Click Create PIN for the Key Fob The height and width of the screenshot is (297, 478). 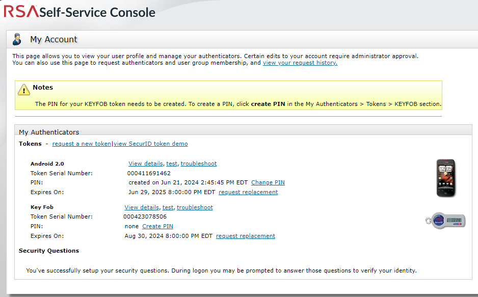[157, 226]
